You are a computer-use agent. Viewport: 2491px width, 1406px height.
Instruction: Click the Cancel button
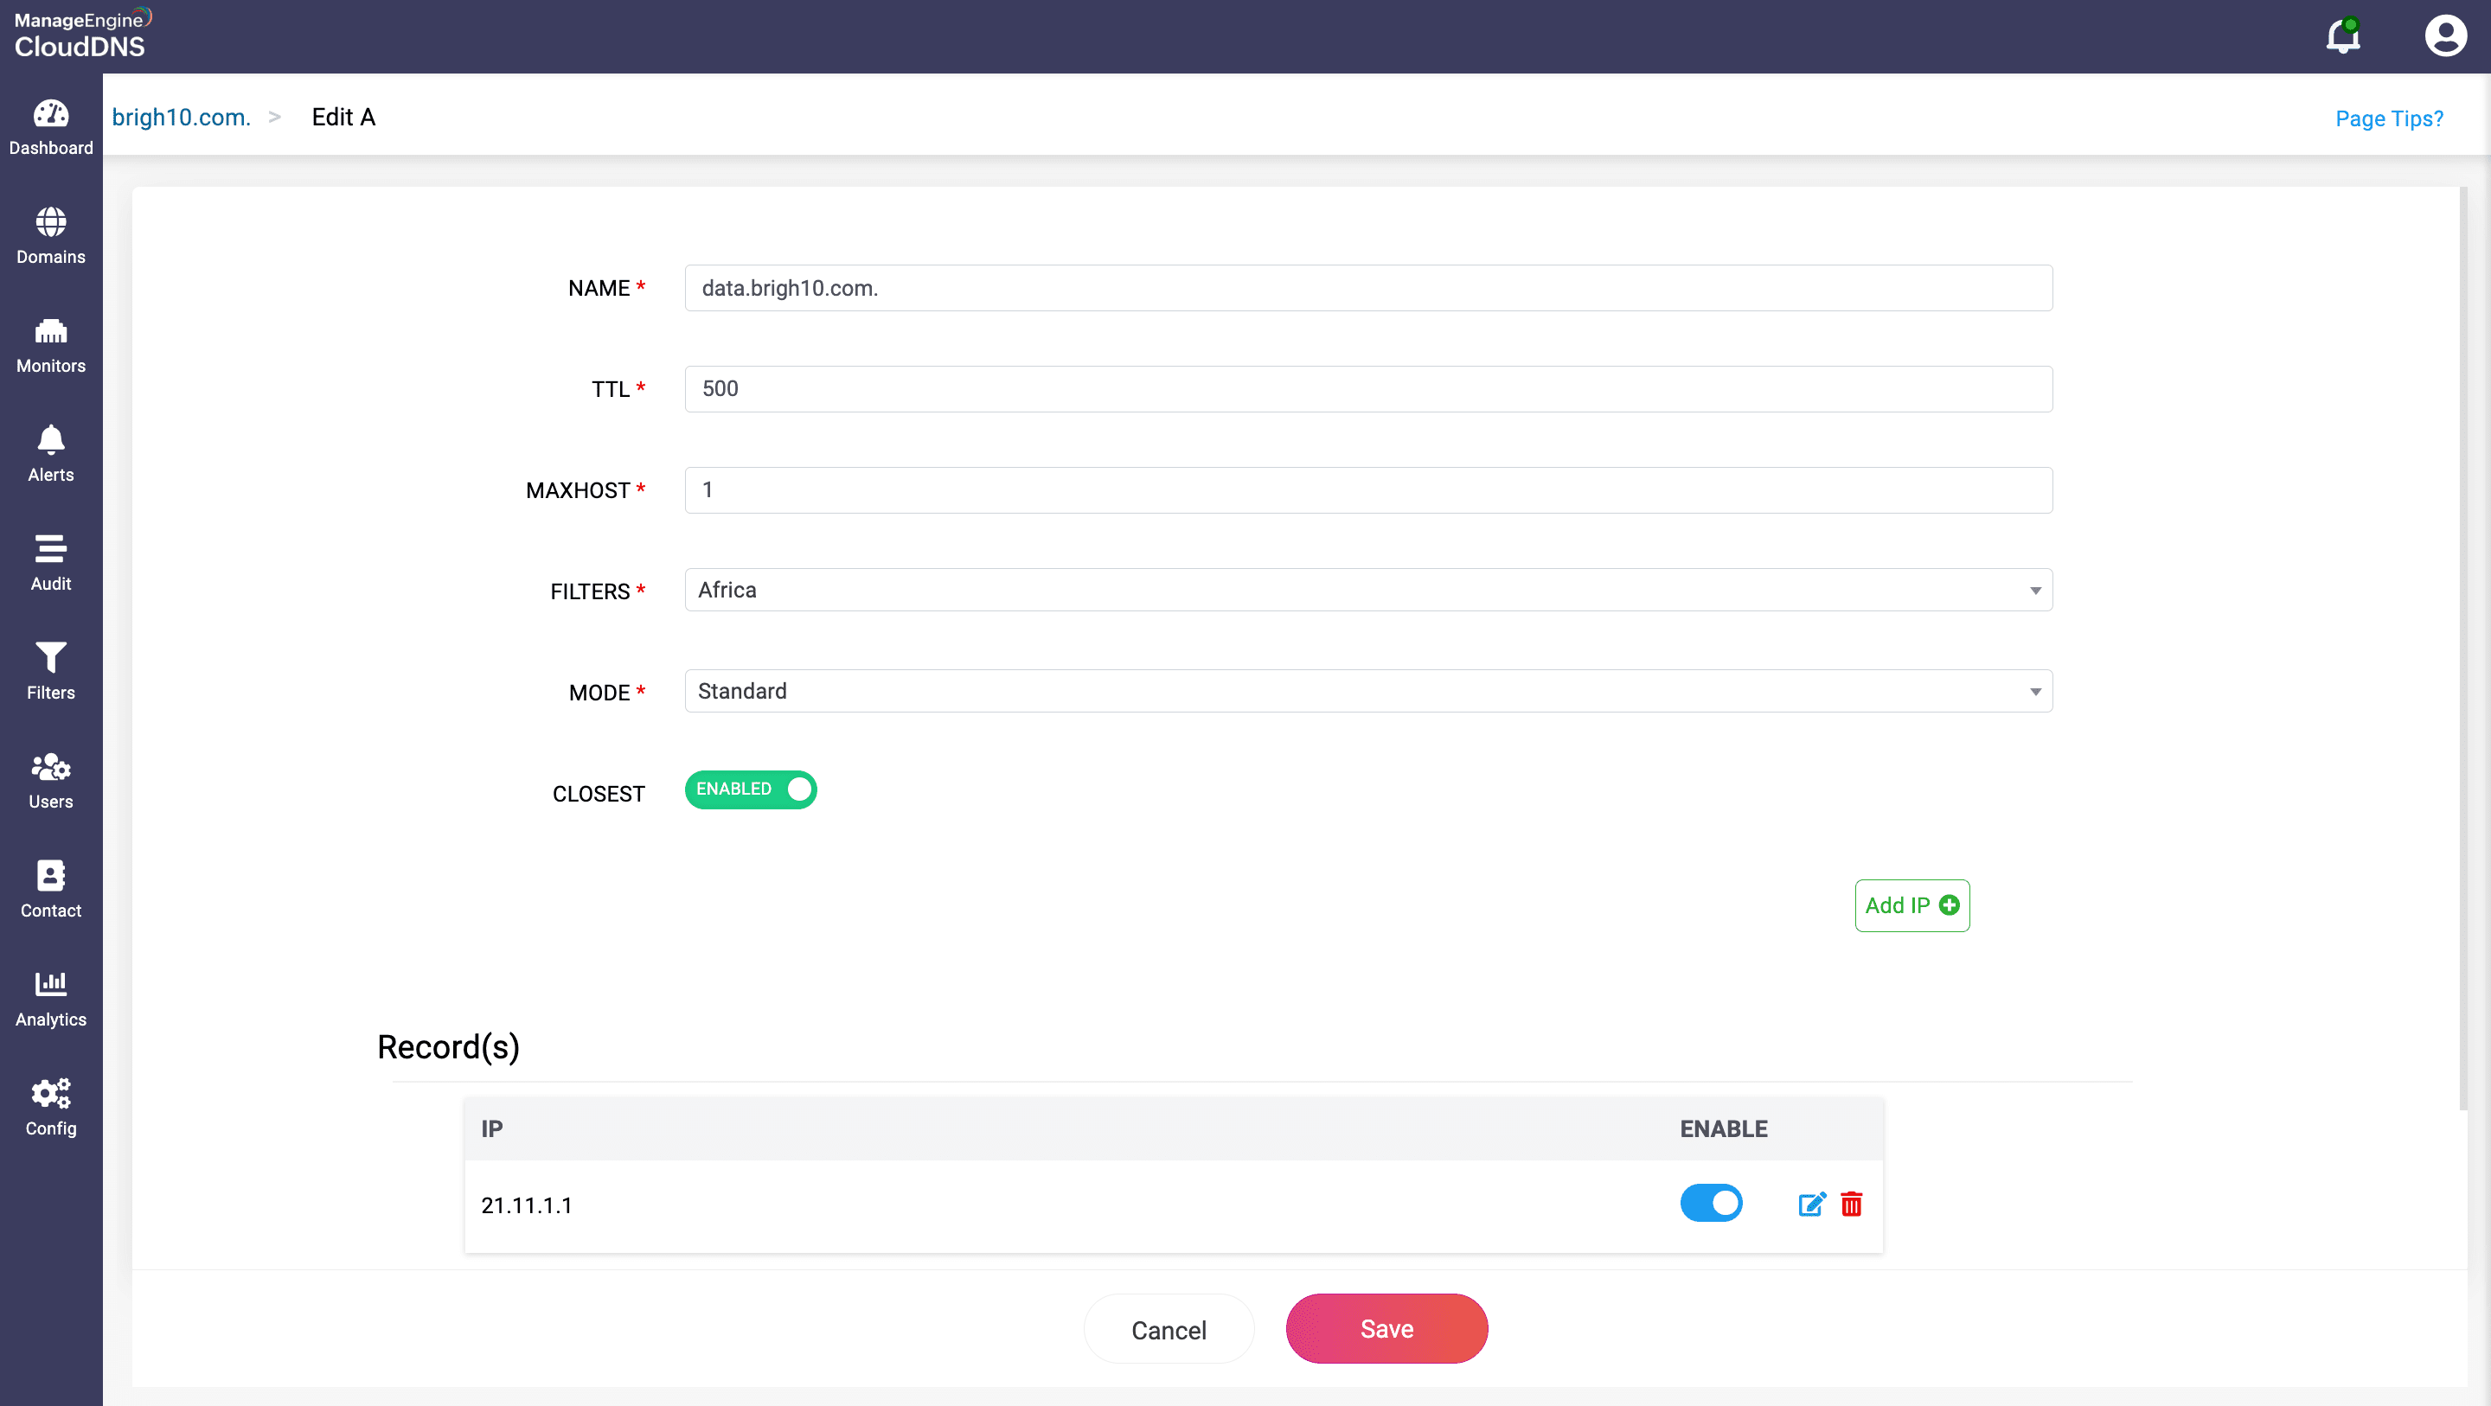[1169, 1330]
